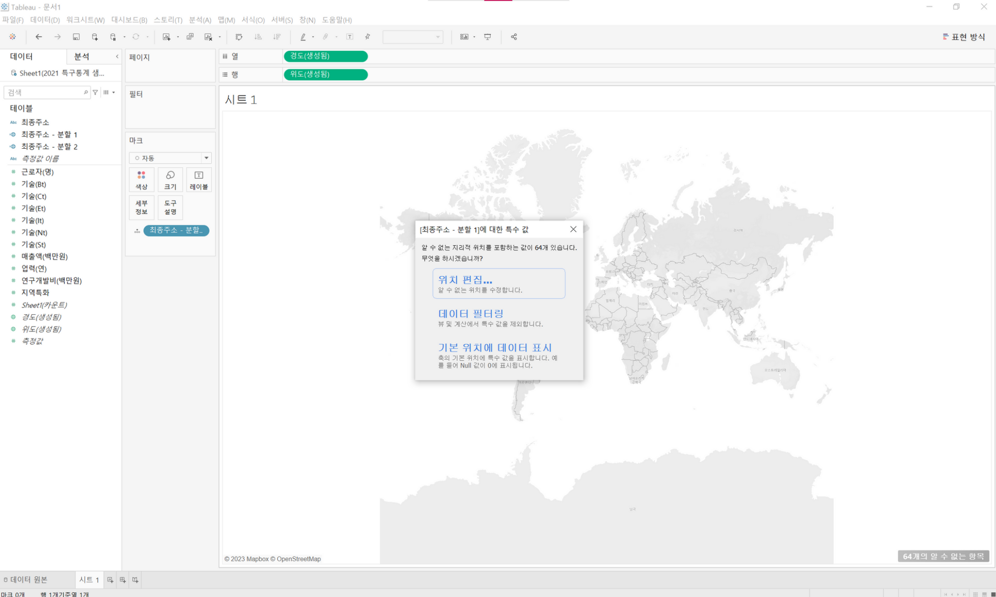
Task: Select 경도(생성됨) pill on columns shelf
Action: [325, 56]
